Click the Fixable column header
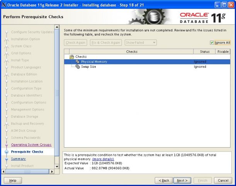236x186 pixels. pos(223,52)
